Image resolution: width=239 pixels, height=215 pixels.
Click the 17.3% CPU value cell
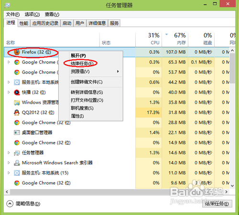[x=149, y=112]
